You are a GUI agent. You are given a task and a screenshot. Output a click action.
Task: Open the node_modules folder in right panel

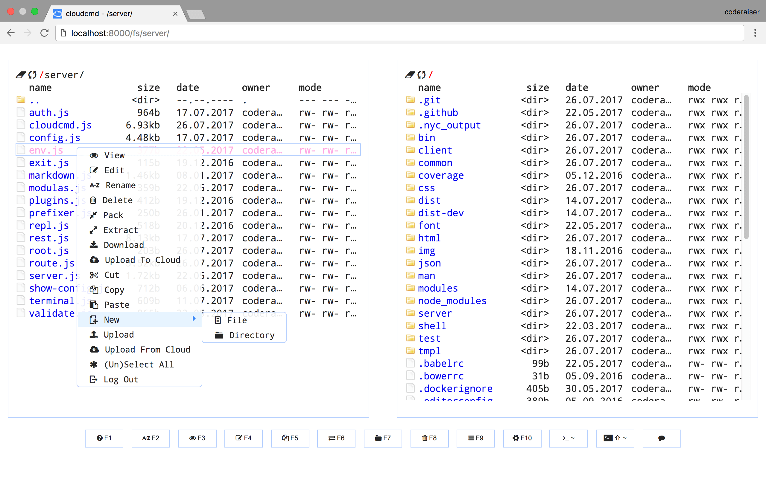pyautogui.click(x=452, y=301)
